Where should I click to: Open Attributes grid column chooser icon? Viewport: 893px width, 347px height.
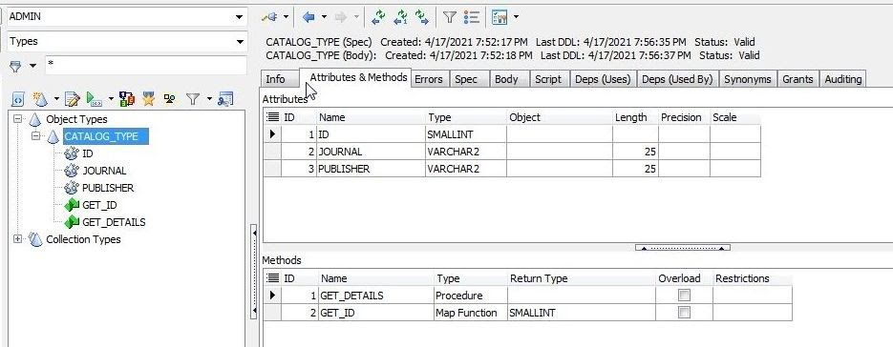point(273,117)
